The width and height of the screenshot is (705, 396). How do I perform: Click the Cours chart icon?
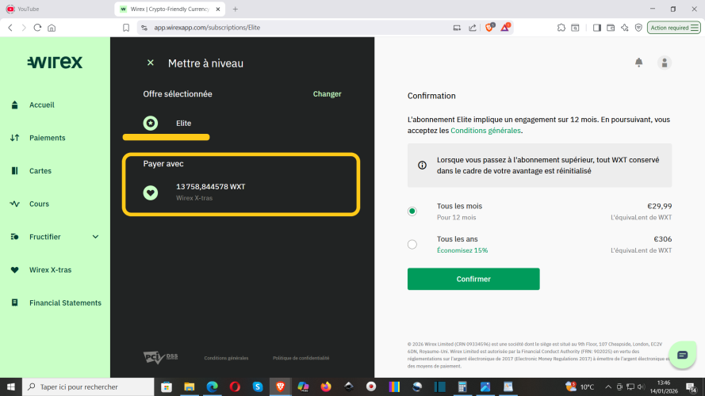click(x=14, y=204)
